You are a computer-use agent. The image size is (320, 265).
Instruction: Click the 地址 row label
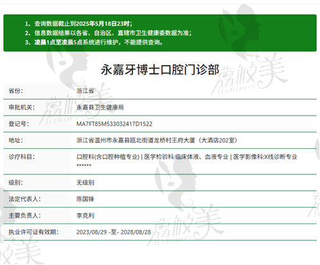pos(15,140)
